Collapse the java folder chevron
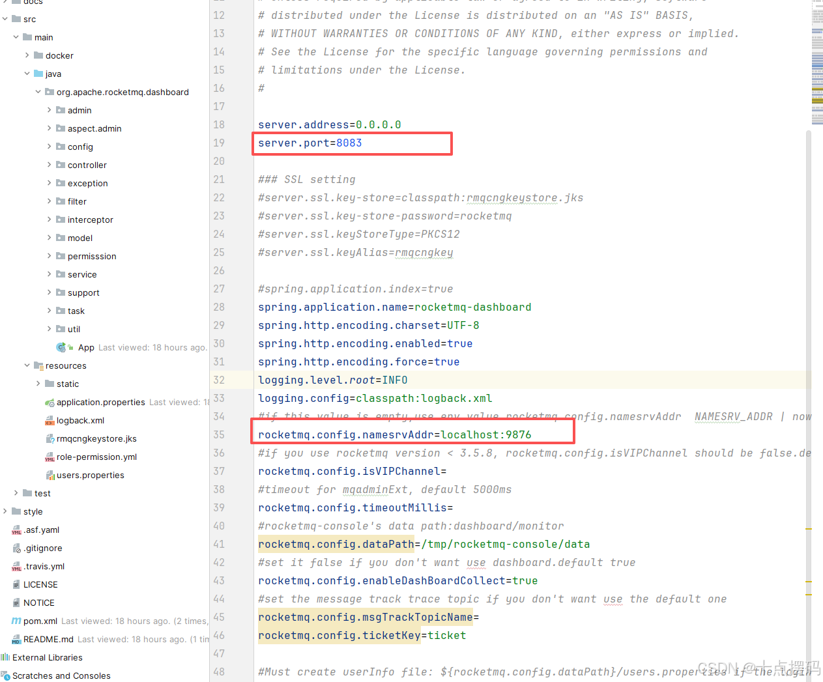Screen dimensions: 823x682 point(27,74)
